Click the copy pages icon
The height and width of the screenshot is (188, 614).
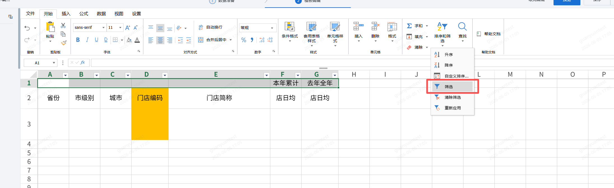63,34
